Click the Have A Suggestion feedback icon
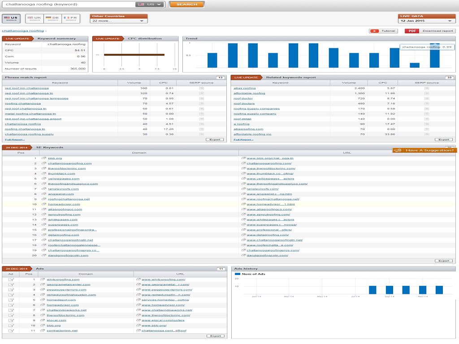 point(398,150)
